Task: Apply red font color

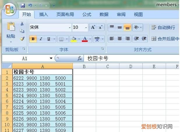Action: [x=85, y=39]
